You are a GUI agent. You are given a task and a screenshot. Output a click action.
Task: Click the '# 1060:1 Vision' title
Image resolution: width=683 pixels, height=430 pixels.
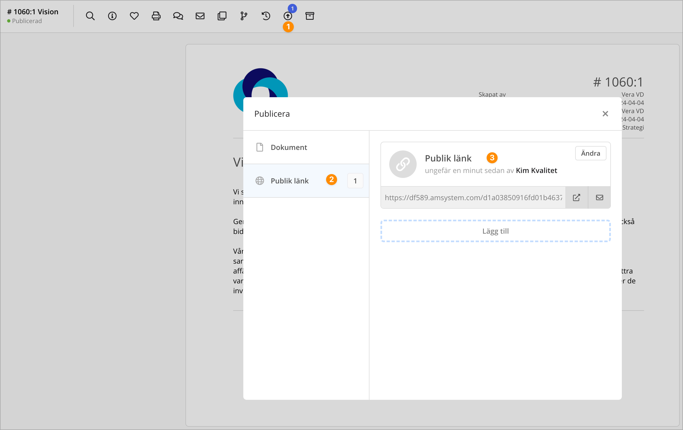(33, 12)
